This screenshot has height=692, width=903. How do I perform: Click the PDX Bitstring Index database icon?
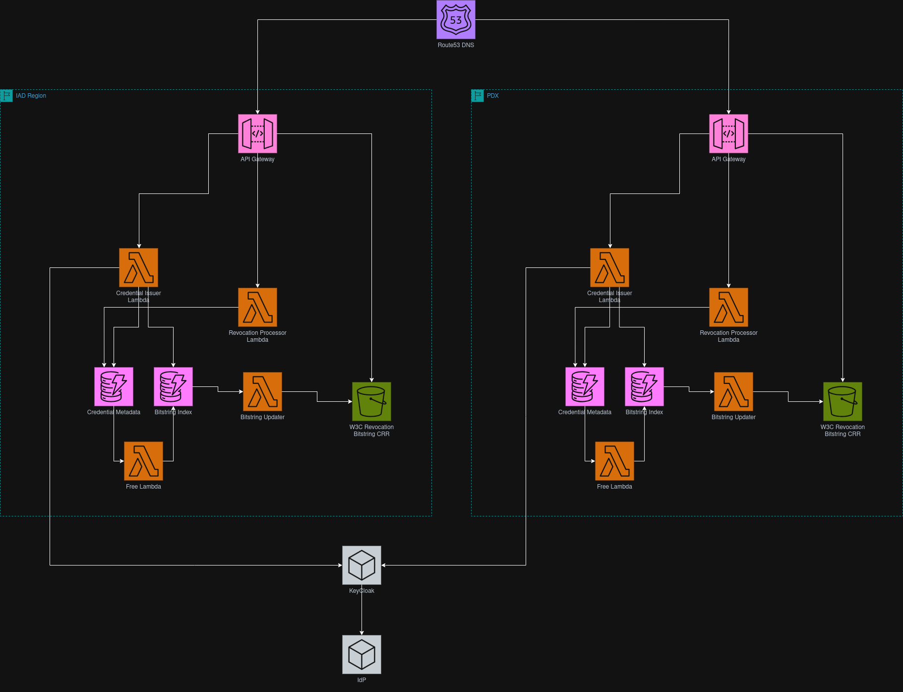(x=644, y=387)
